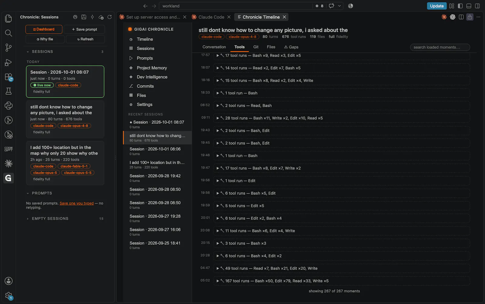This screenshot has width=485, height=304.
Task: Open the Search view in activity bar
Action: click(x=8, y=33)
